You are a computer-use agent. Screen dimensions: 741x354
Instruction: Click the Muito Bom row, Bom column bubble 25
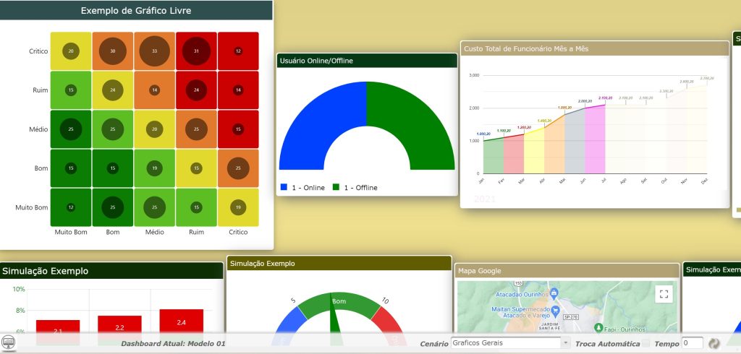(112, 207)
